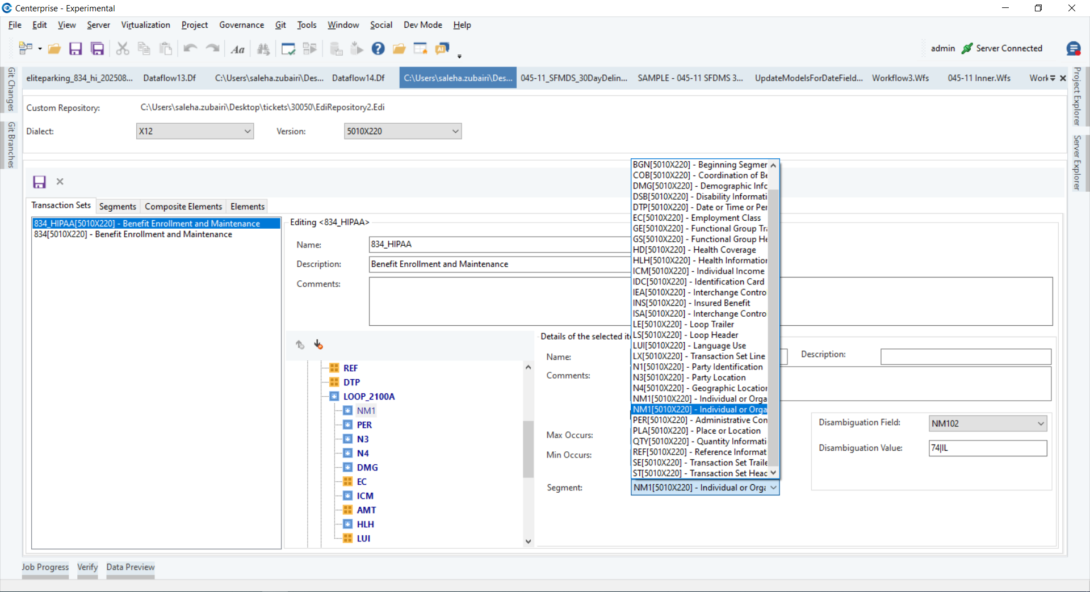This screenshot has width=1090, height=592.
Task: Click the Cut scissors icon
Action: point(122,49)
